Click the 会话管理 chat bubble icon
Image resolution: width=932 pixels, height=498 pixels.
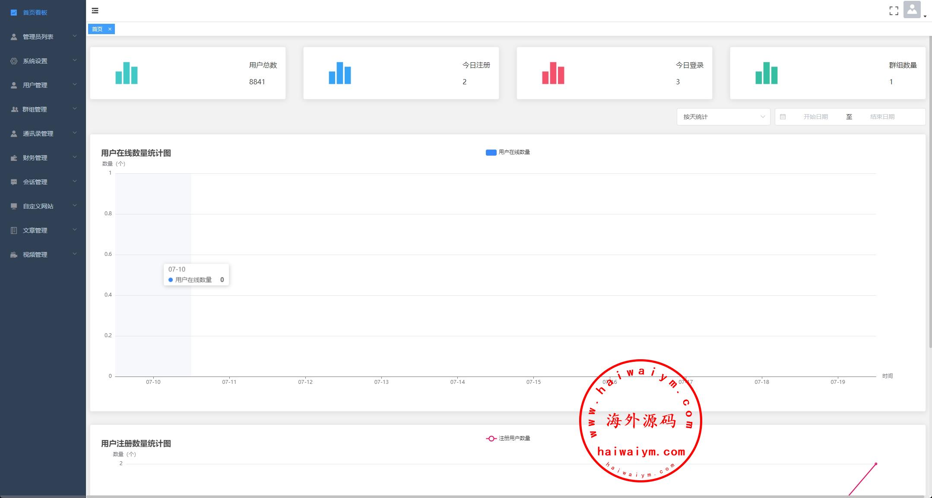tap(14, 182)
